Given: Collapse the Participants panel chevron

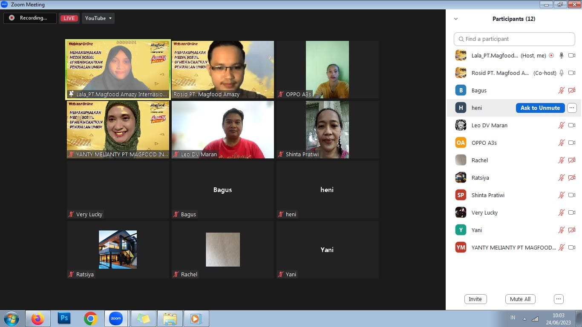Looking at the screenshot, I should tap(456, 19).
